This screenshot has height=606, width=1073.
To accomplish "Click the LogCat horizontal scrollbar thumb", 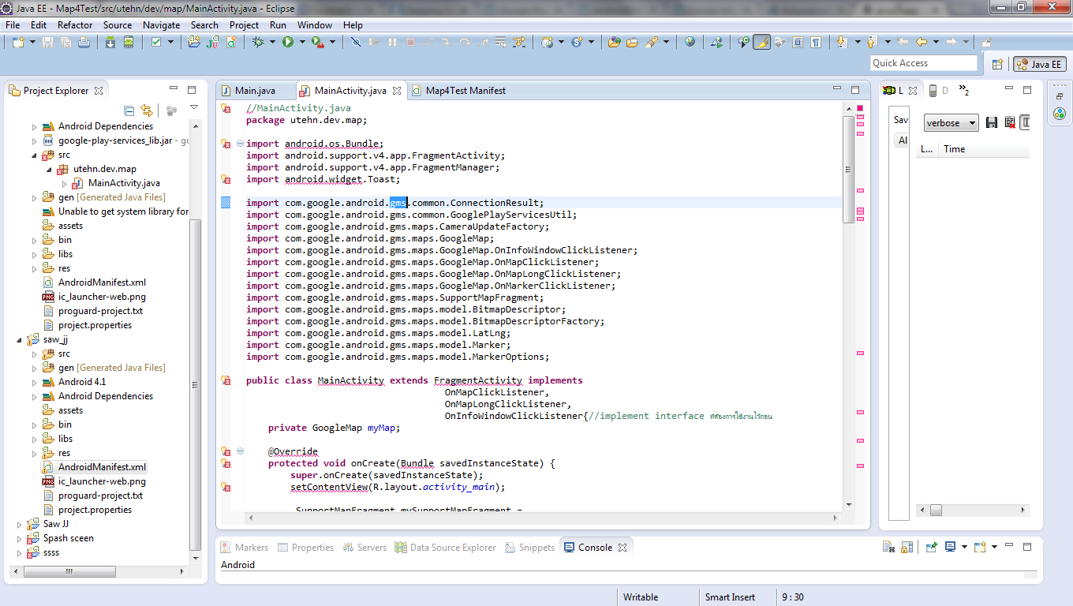I will (936, 511).
